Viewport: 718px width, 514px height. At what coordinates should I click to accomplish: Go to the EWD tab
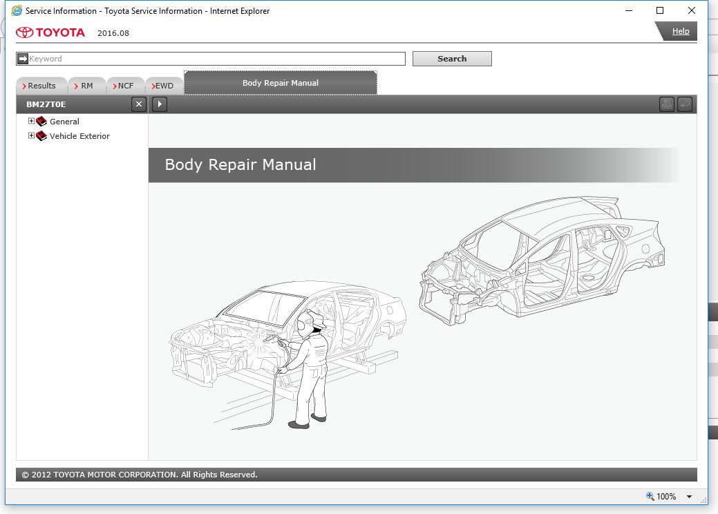[x=163, y=86]
